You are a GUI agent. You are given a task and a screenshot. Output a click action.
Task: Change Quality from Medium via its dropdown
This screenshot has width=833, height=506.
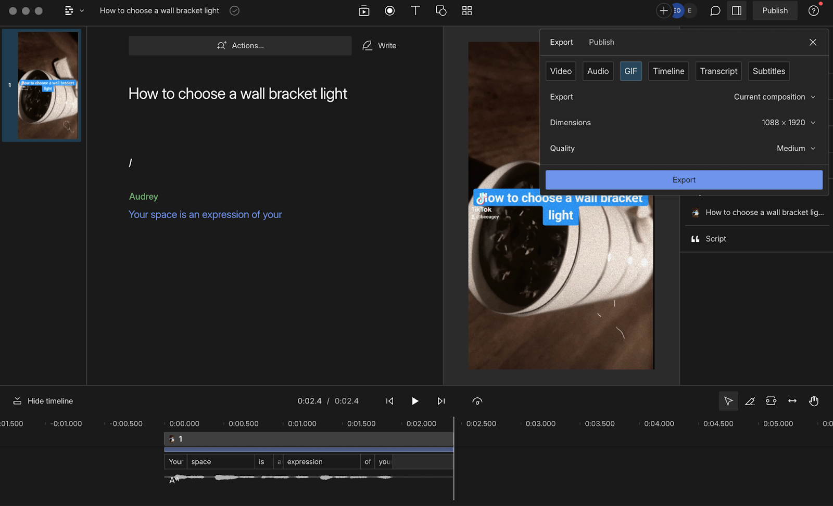point(796,148)
